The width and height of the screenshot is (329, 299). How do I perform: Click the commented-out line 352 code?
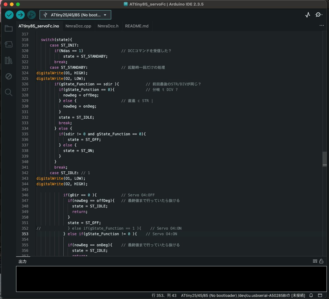pos(109,228)
